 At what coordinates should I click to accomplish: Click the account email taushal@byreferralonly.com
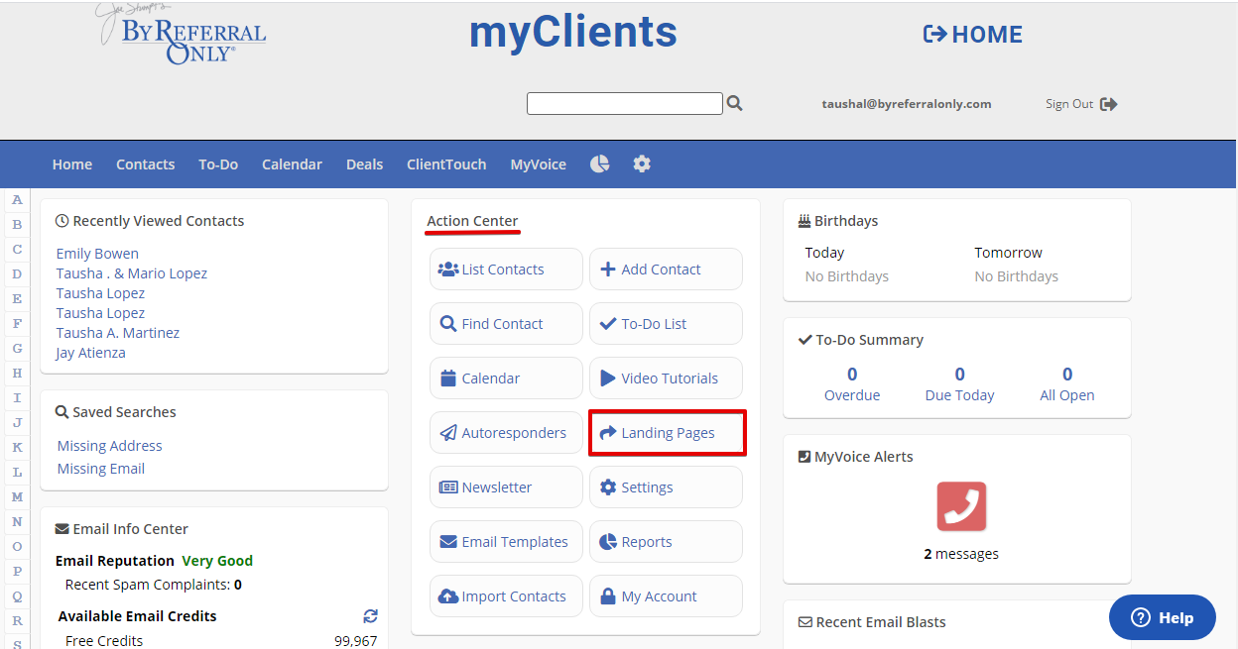[x=907, y=104]
